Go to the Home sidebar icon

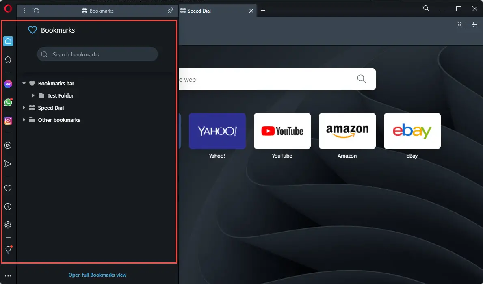coord(8,41)
